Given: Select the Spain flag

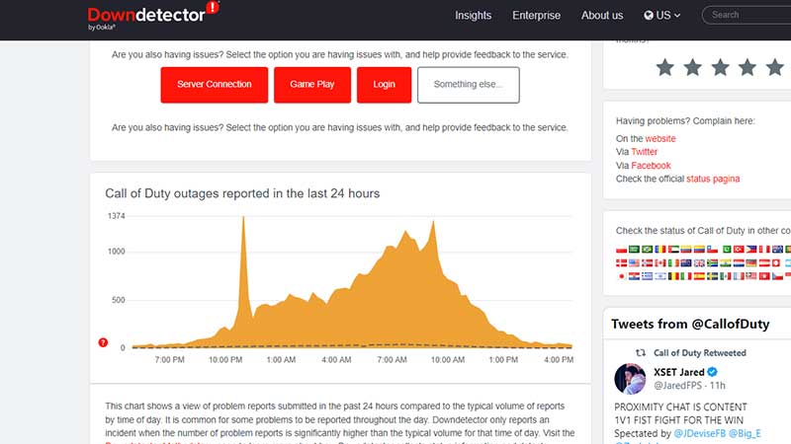Looking at the screenshot, I should point(699,276).
